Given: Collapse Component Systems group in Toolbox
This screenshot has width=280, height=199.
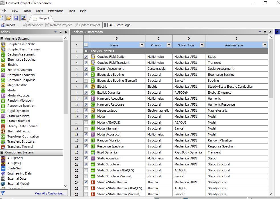Looking at the screenshot, I should pyautogui.click(x=2, y=152).
